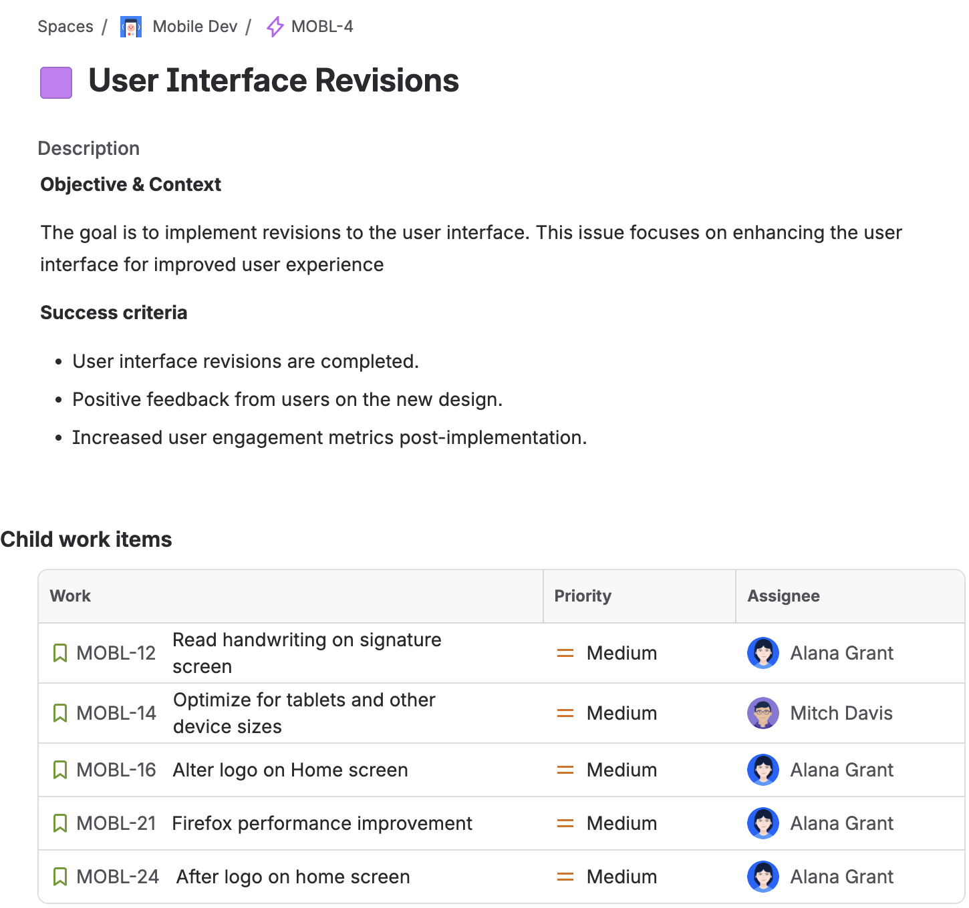The width and height of the screenshot is (969, 908).
Task: Sort by the Priority column header
Action: click(x=583, y=596)
